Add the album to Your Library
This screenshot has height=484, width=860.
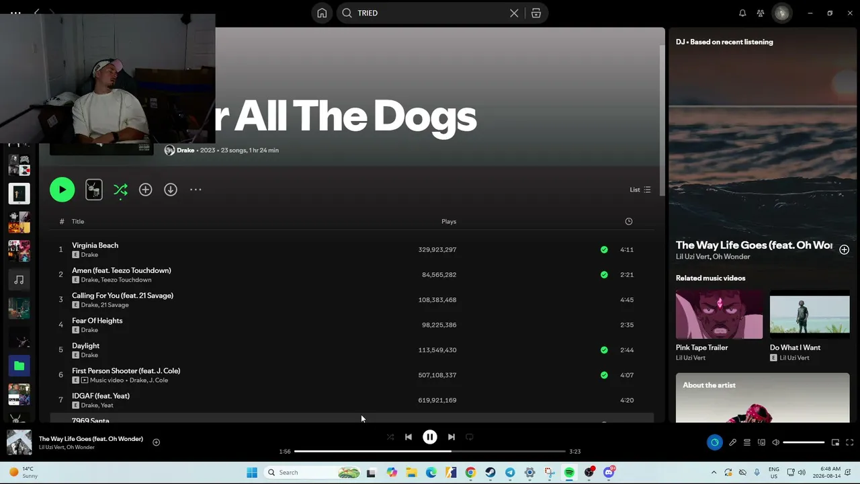coord(145,190)
